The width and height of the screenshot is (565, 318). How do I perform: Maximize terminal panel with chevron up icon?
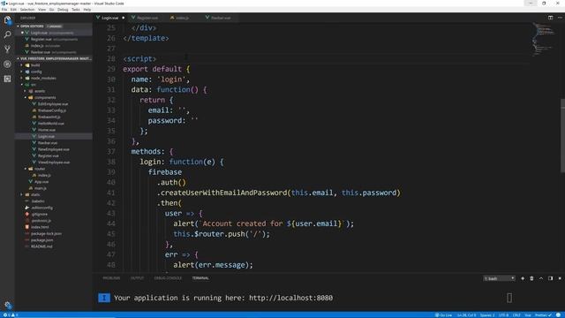(541, 278)
